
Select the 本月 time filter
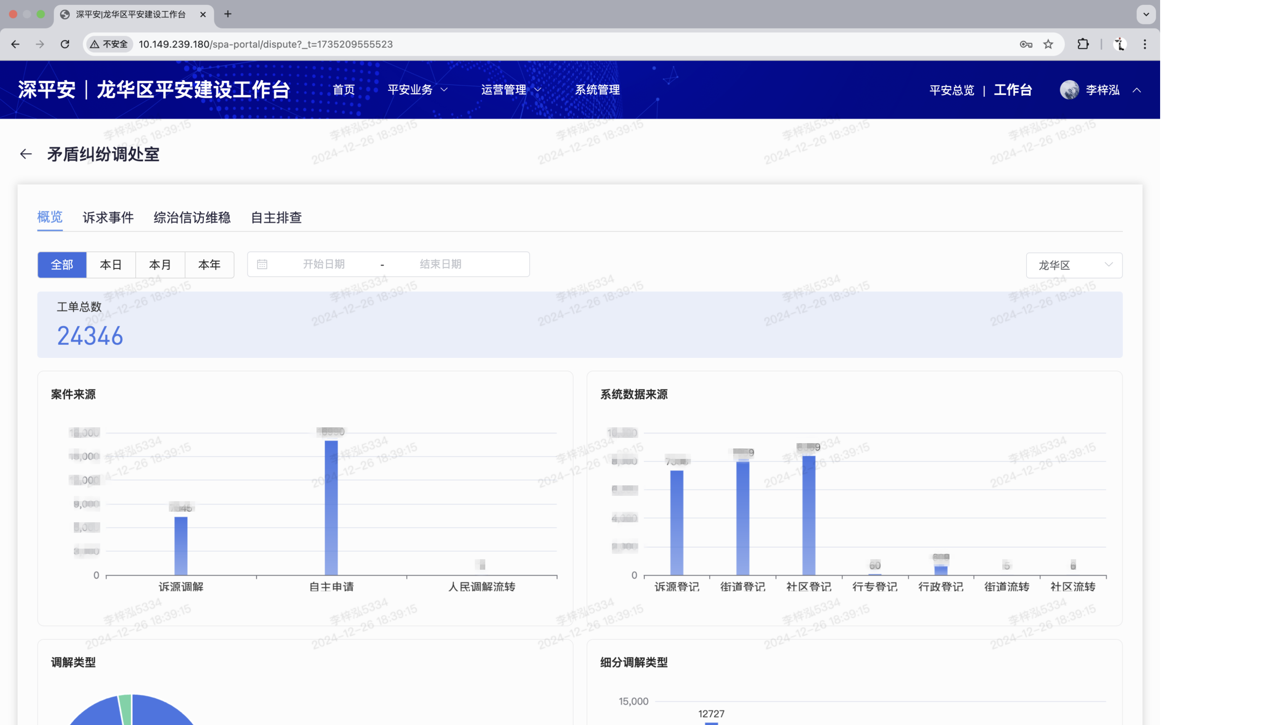(160, 265)
